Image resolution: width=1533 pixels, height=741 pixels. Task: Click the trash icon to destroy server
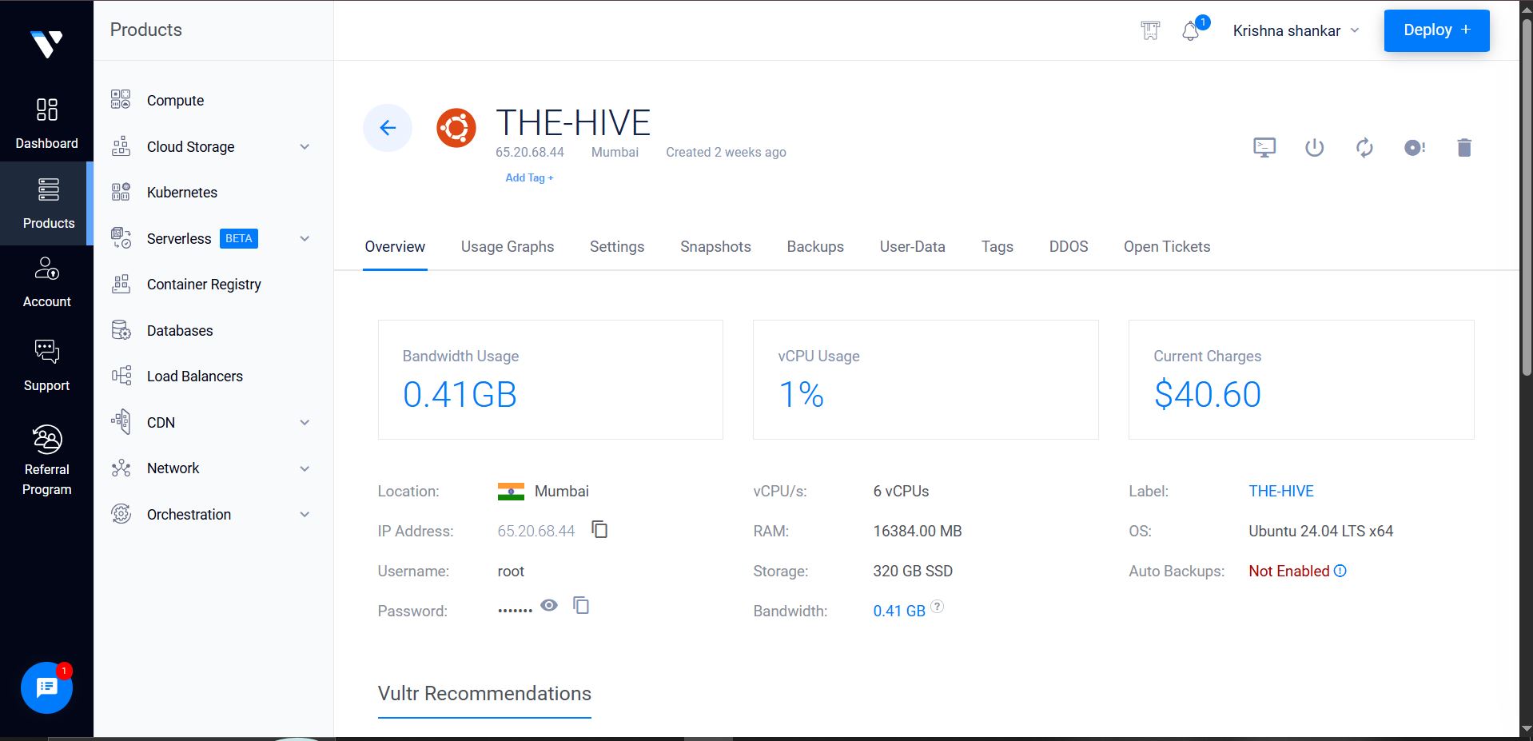(1464, 147)
